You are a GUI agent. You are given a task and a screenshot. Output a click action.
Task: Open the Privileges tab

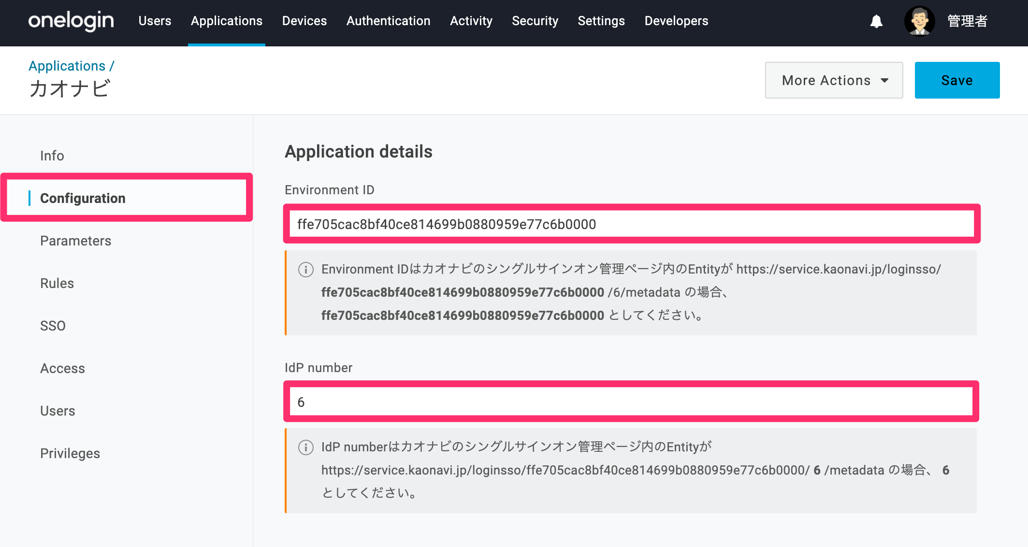(x=70, y=453)
